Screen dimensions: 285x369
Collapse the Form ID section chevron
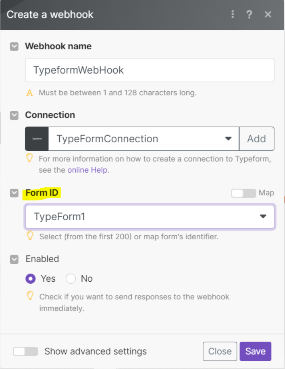(14, 193)
